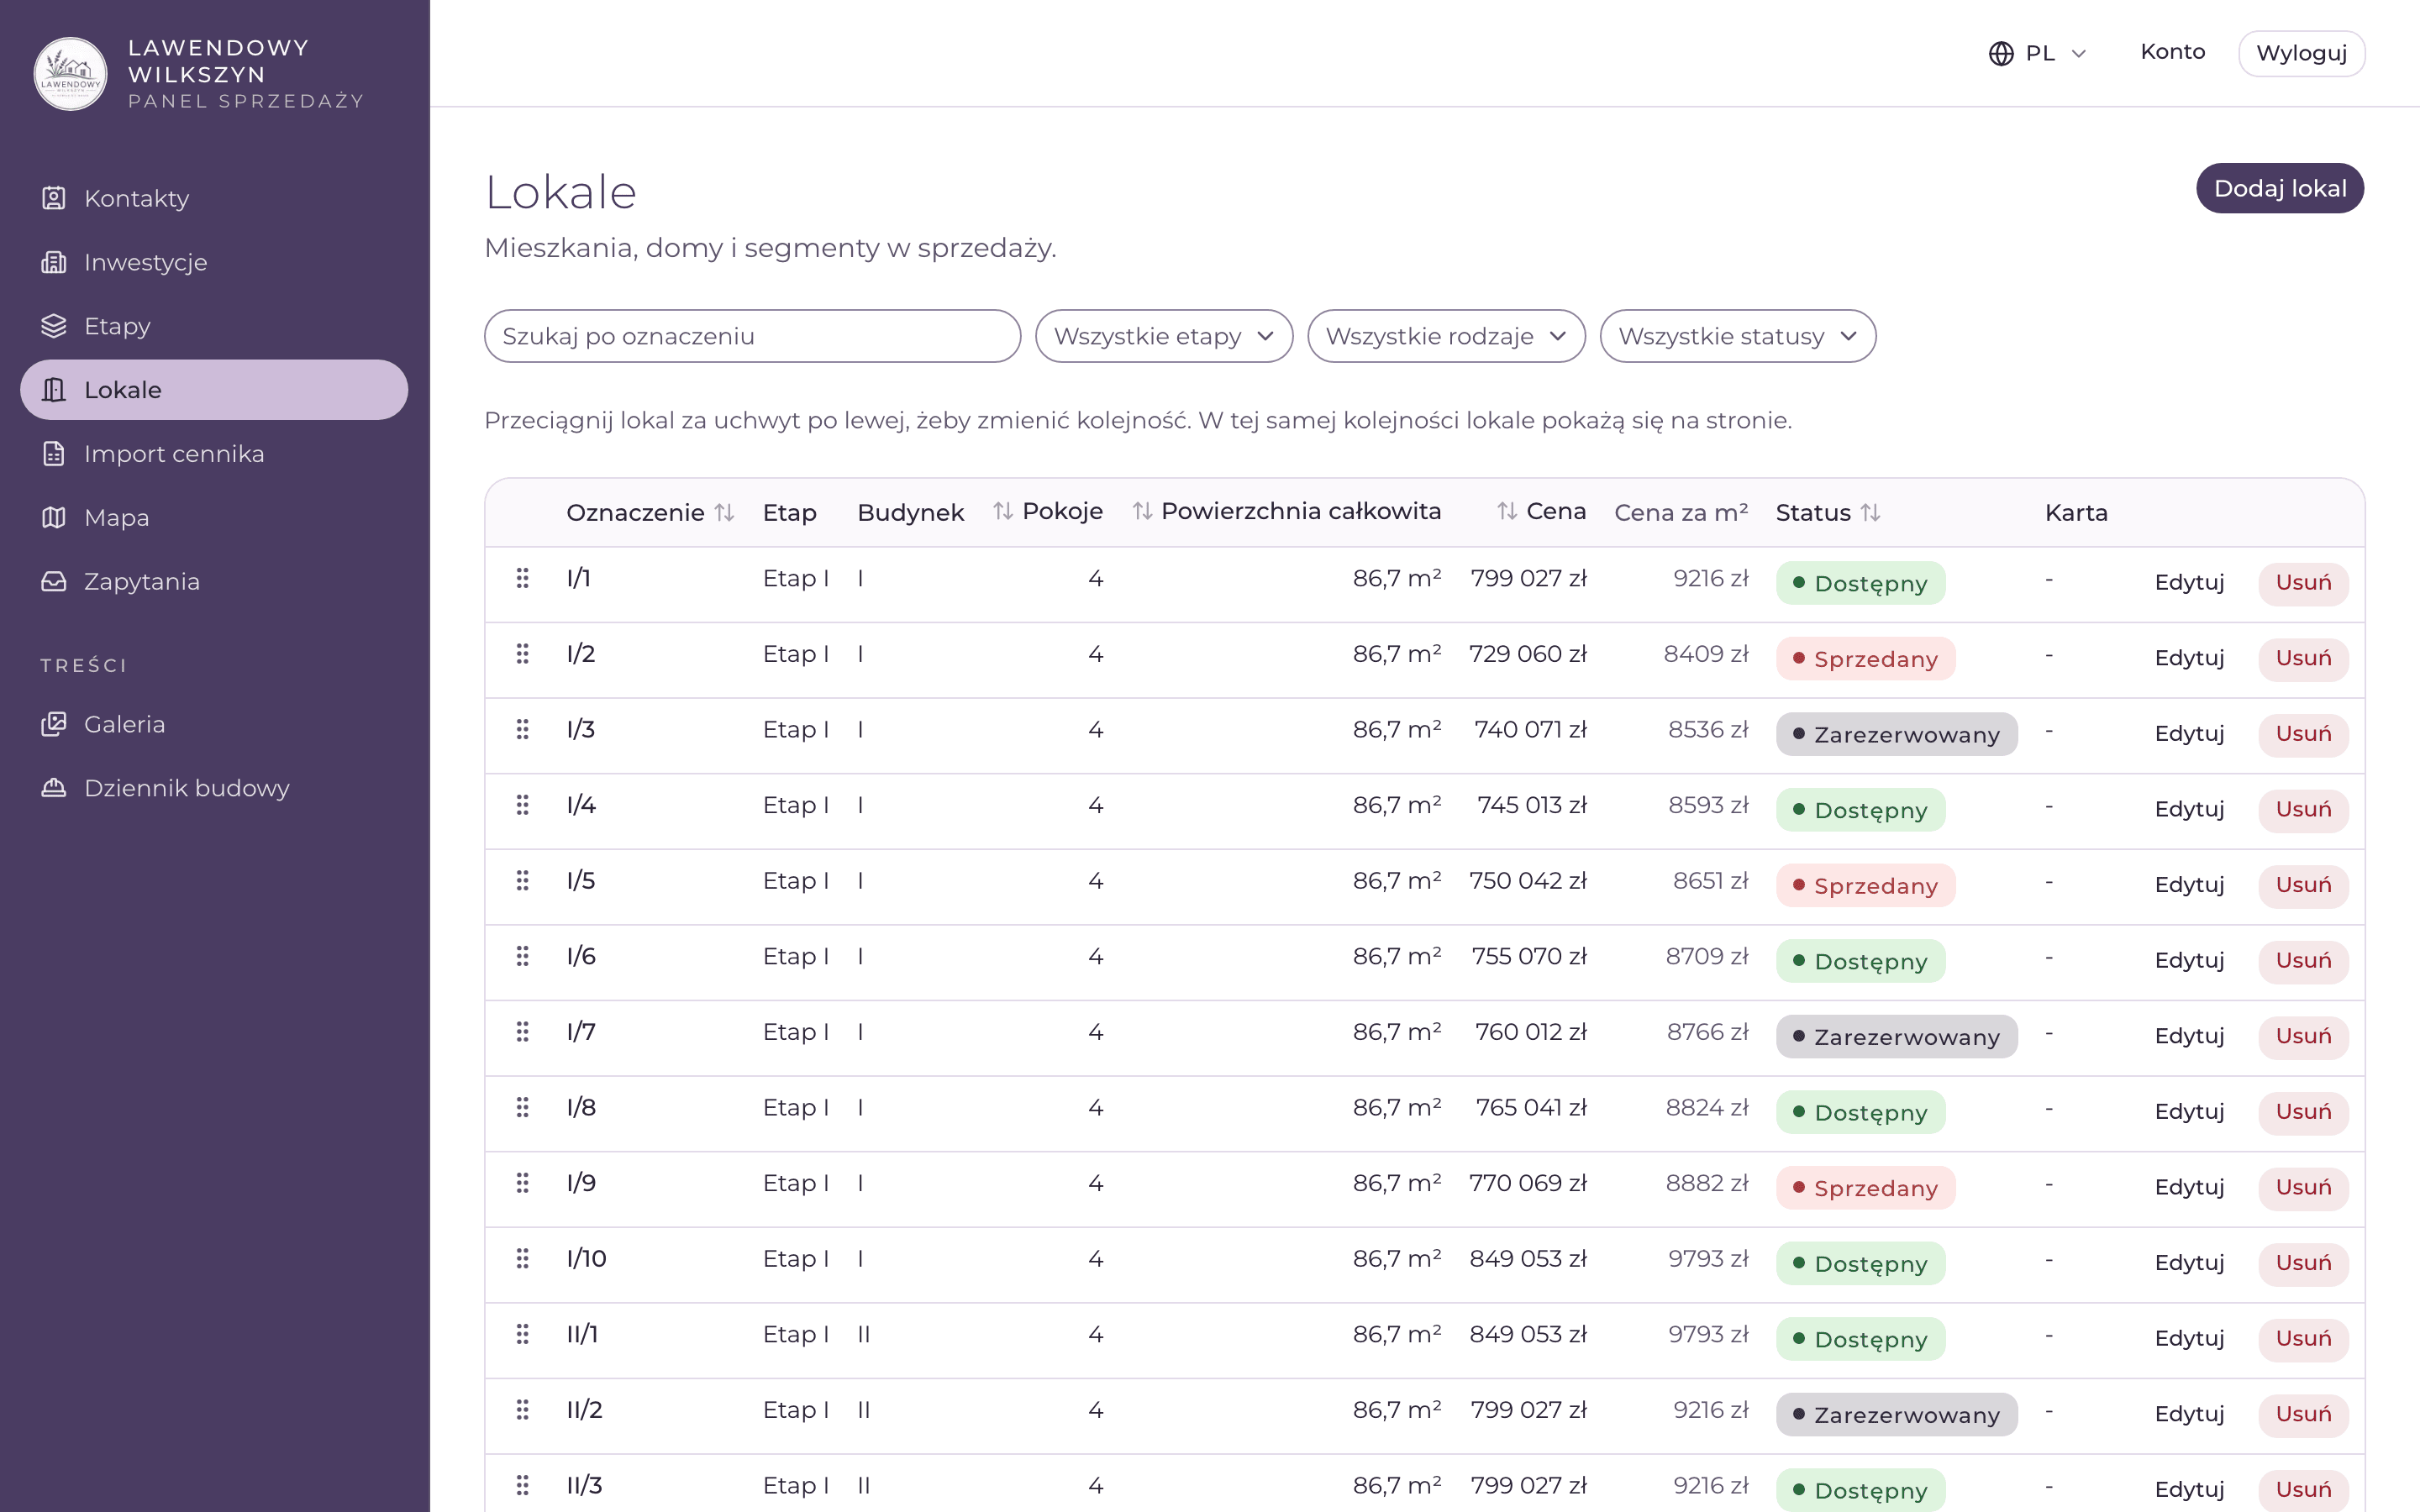Sort table by the Pokoje column
The width and height of the screenshot is (2420, 1512).
click(1047, 511)
